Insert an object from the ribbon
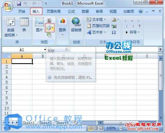This screenshot has width=165, height=133. 114,26
